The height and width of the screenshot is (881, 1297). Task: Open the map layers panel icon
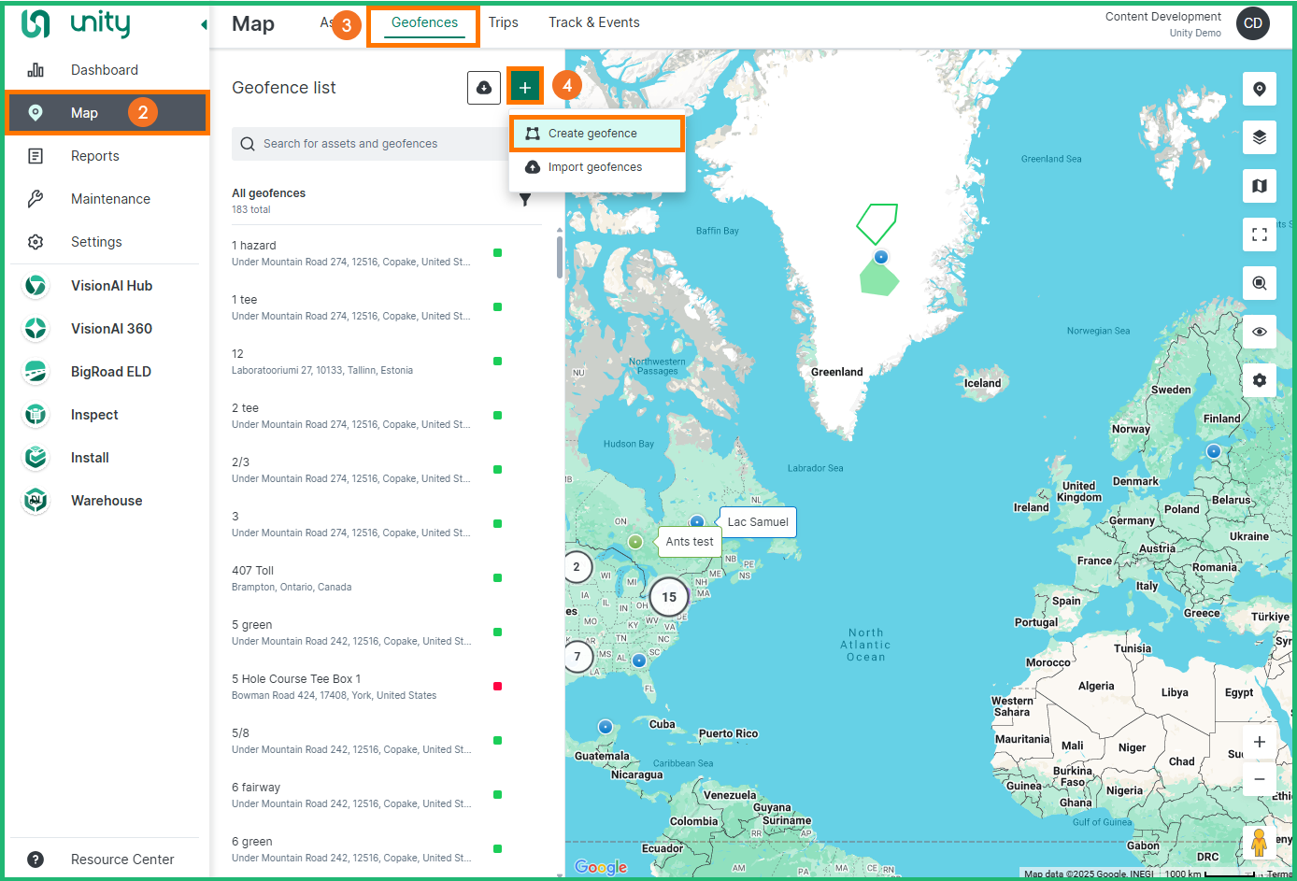(x=1259, y=137)
